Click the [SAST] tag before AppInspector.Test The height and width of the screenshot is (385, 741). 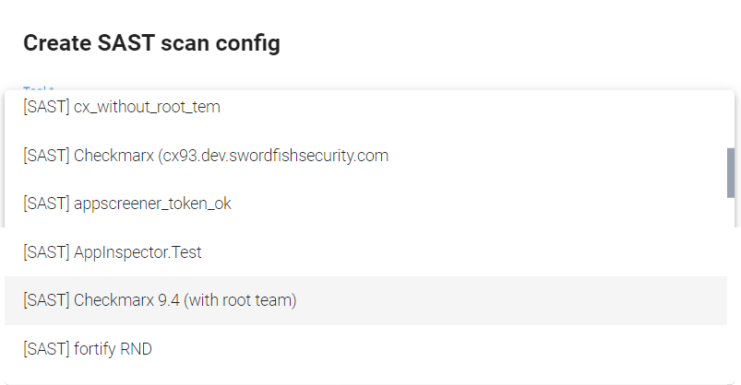45,251
